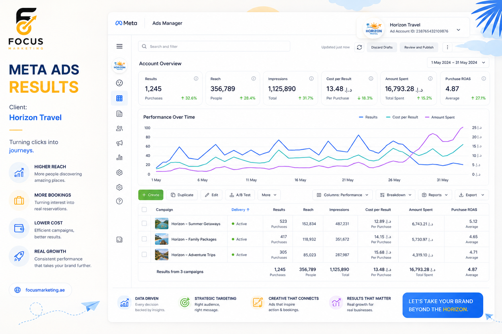This screenshot has height=334, width=502.
Task: Open the More dropdown in toolbar
Action: (269, 195)
